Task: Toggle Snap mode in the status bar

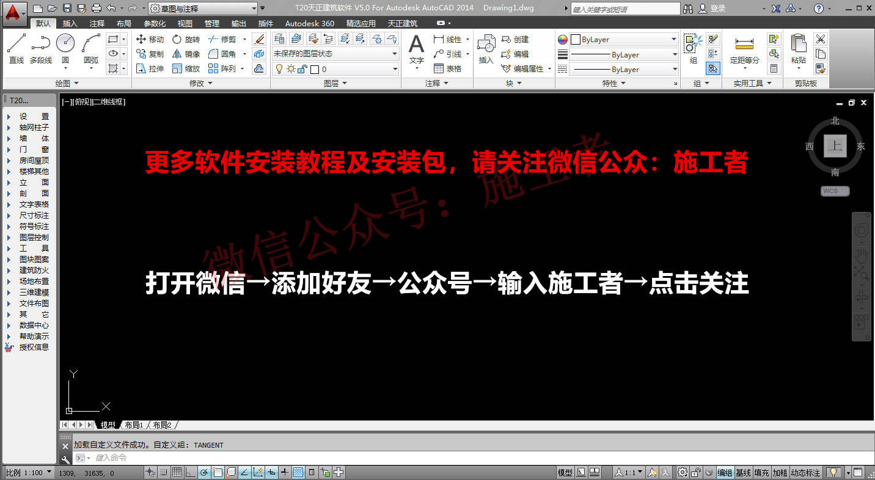Action: pos(163,472)
